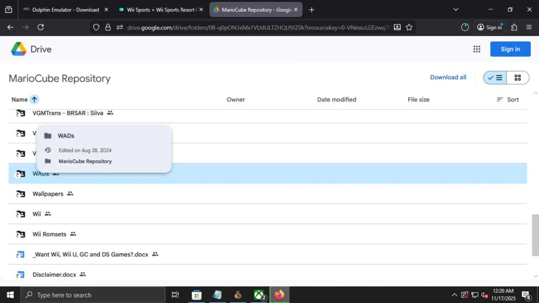
Task: Click the site security padlock icon
Action: pos(108,27)
